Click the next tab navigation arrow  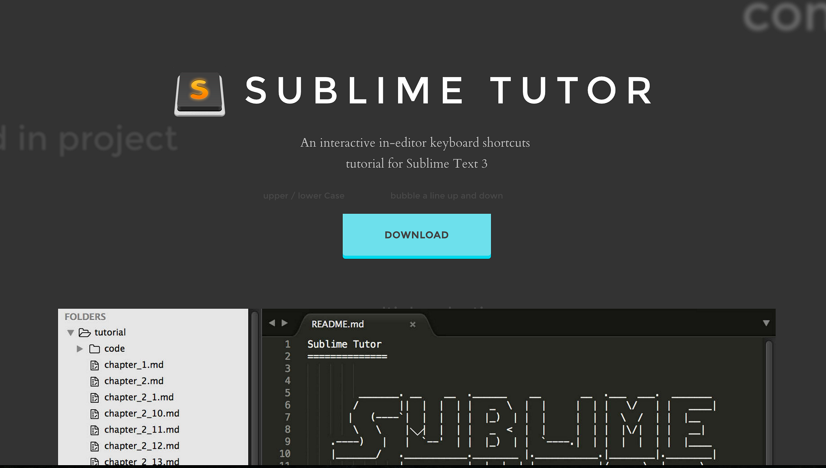click(285, 323)
